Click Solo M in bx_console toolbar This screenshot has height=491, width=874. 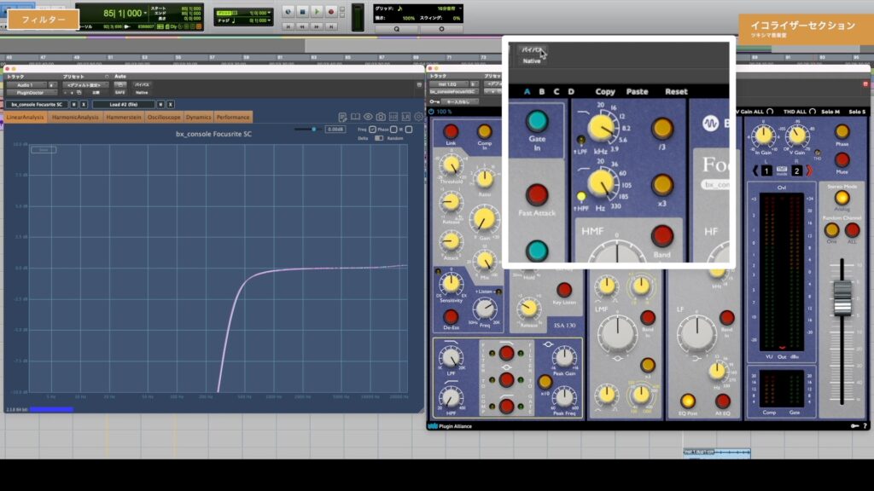click(x=830, y=112)
